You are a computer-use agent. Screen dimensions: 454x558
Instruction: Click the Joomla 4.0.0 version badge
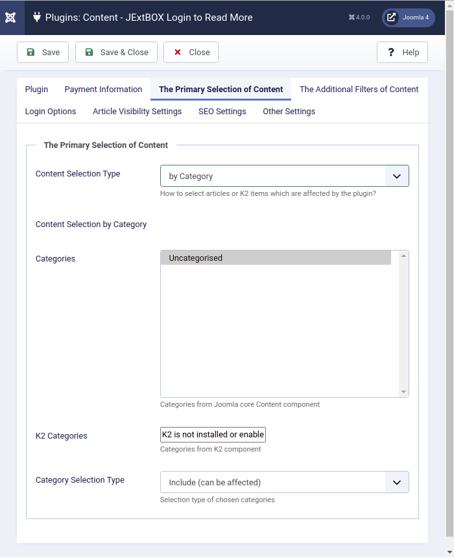click(359, 18)
